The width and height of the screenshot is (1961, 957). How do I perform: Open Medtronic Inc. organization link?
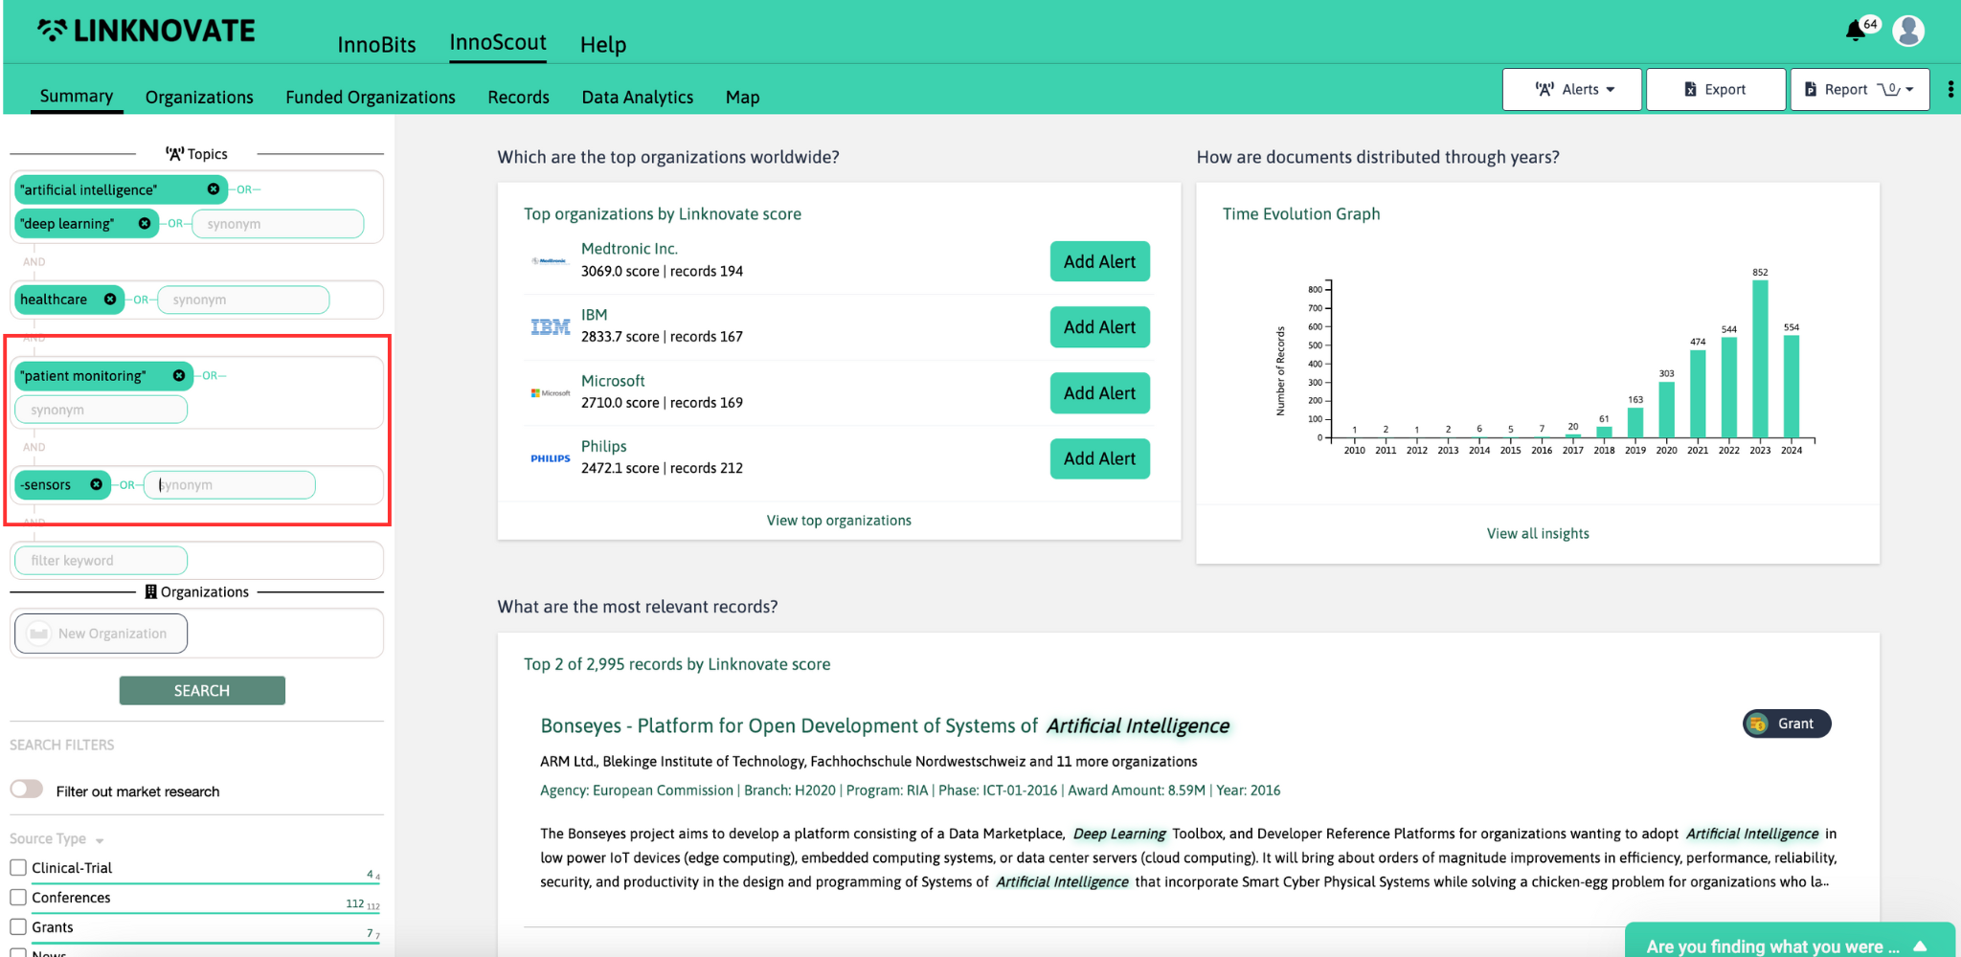[629, 249]
